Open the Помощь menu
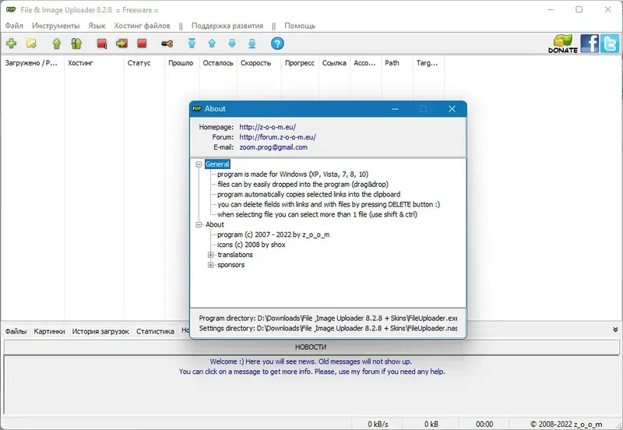This screenshot has width=623, height=430. [x=300, y=26]
